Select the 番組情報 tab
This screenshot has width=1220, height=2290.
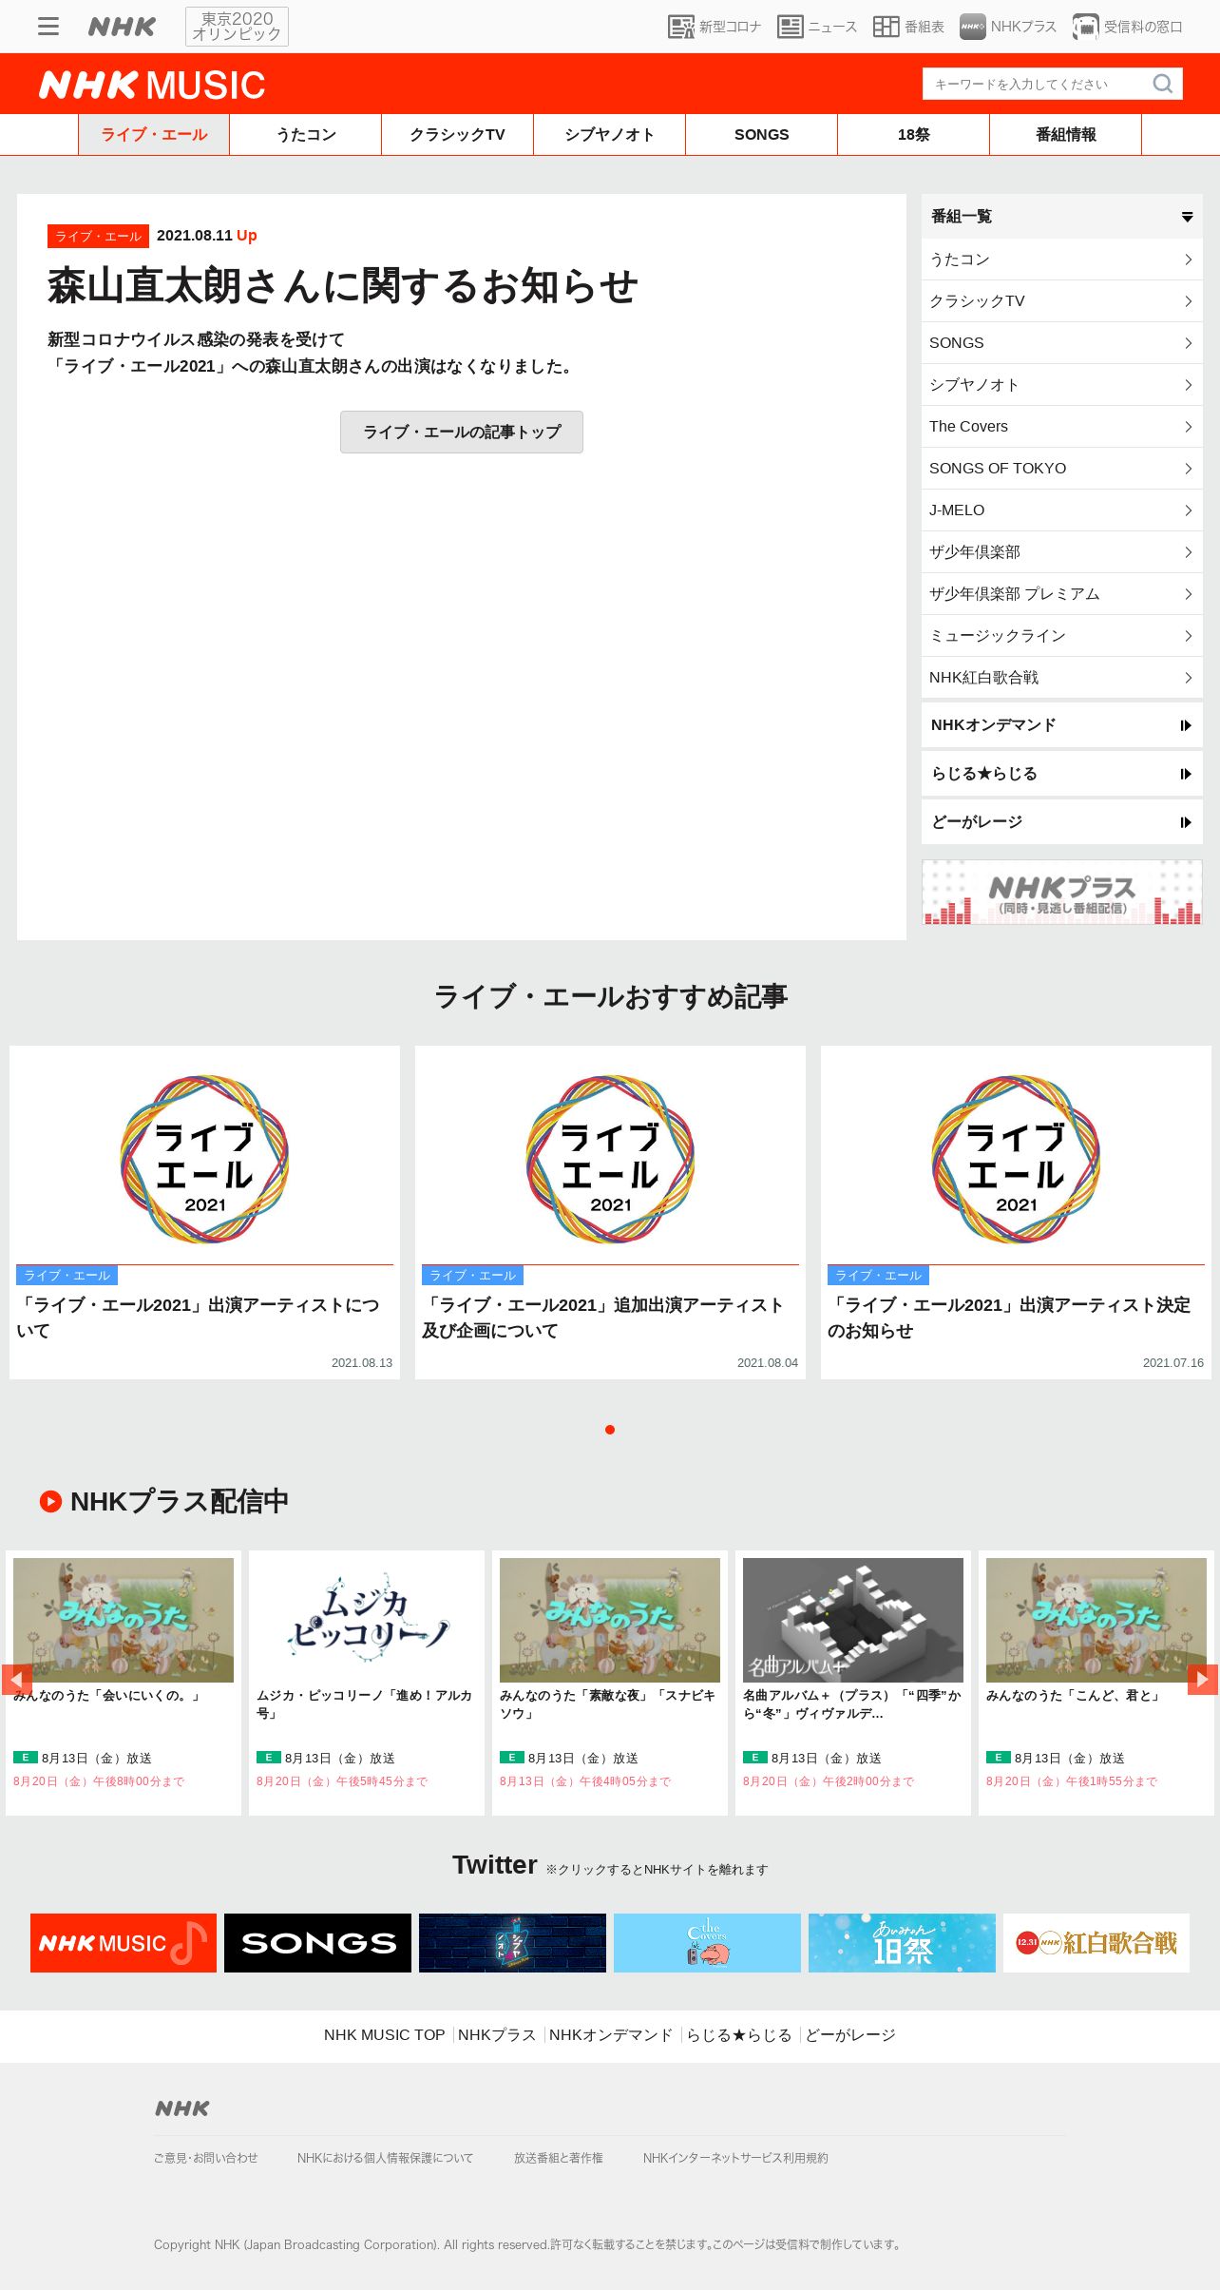pos(1066,135)
